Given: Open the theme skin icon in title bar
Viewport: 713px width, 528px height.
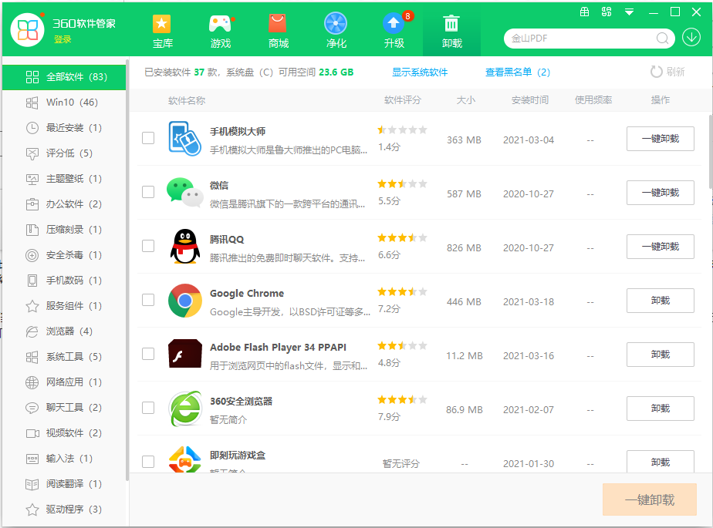Looking at the screenshot, I should tap(607, 12).
